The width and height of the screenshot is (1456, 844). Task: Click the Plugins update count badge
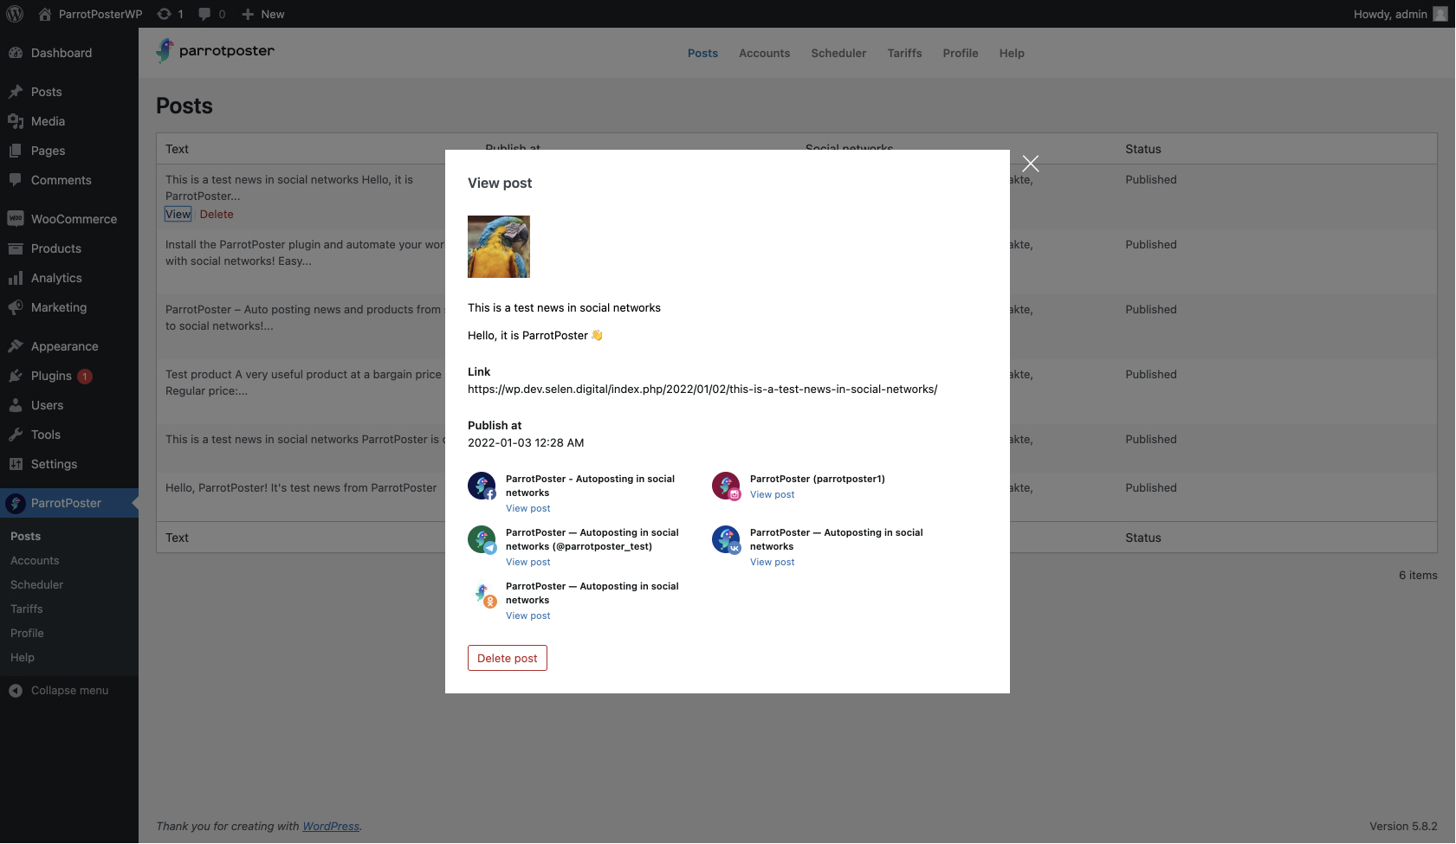pos(85,377)
